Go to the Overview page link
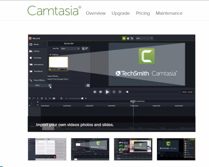The width and height of the screenshot is (209, 167). 96,13
